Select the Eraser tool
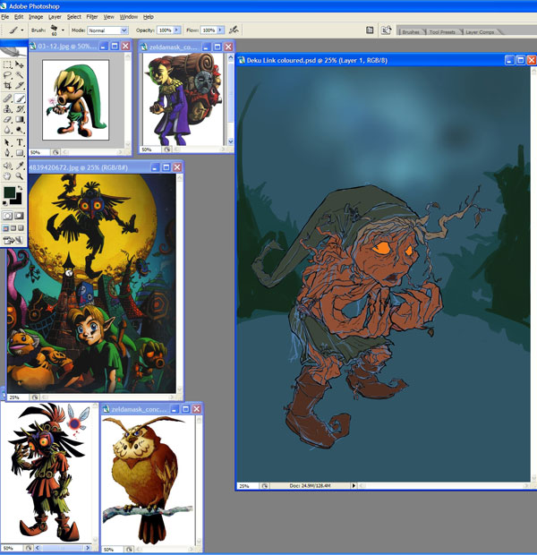537x555 pixels. [x=7, y=119]
